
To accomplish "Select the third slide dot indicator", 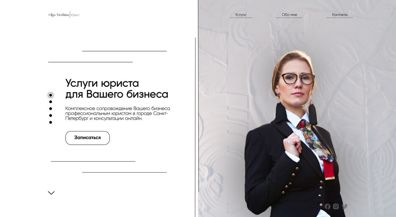I will click(x=50, y=109).
